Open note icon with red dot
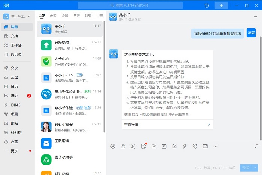The height and width of the screenshot is (175, 262). [144, 146]
